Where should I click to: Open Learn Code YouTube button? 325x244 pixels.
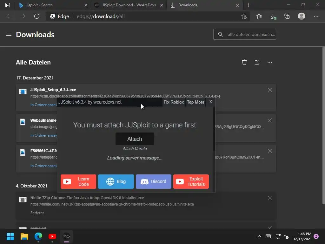(x=78, y=181)
